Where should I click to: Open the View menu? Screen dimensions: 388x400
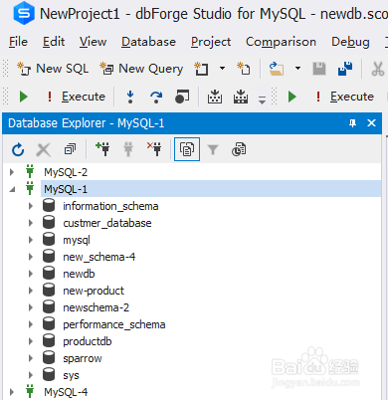pos(93,42)
